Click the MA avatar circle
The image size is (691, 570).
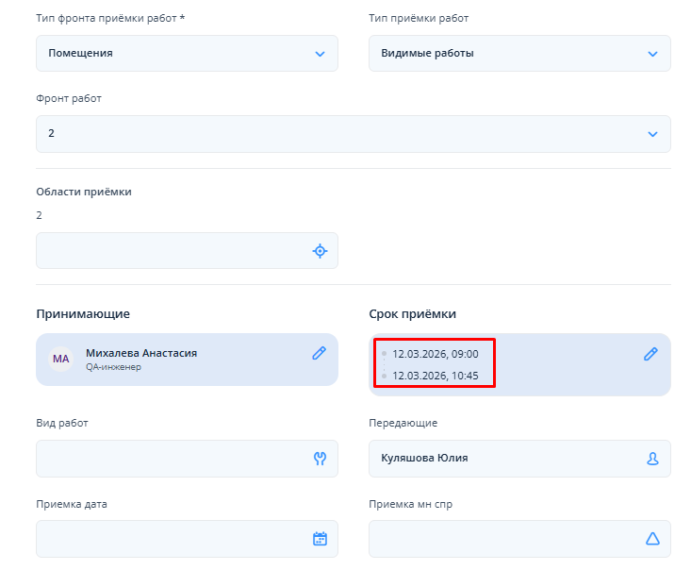(x=61, y=359)
